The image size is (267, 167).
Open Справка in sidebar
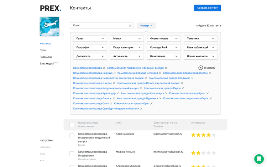45,147
